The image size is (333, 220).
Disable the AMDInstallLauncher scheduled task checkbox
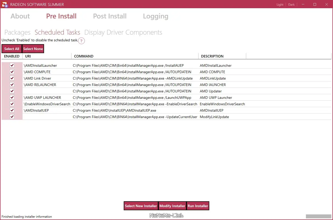click(x=12, y=65)
